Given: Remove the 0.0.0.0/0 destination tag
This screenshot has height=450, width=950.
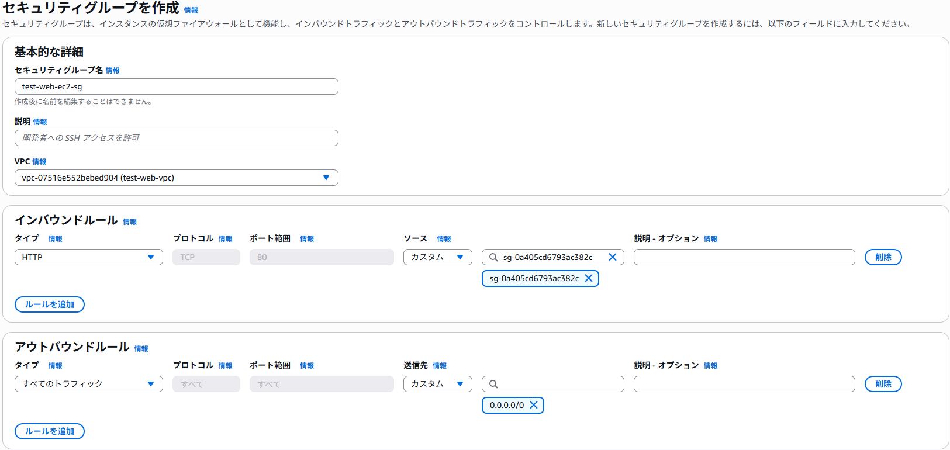Looking at the screenshot, I should [x=534, y=405].
